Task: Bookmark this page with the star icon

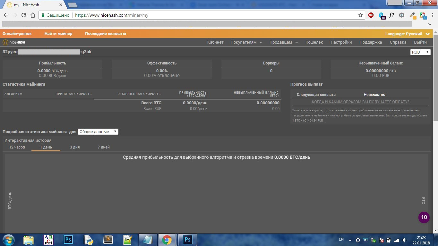Action: click(360, 15)
